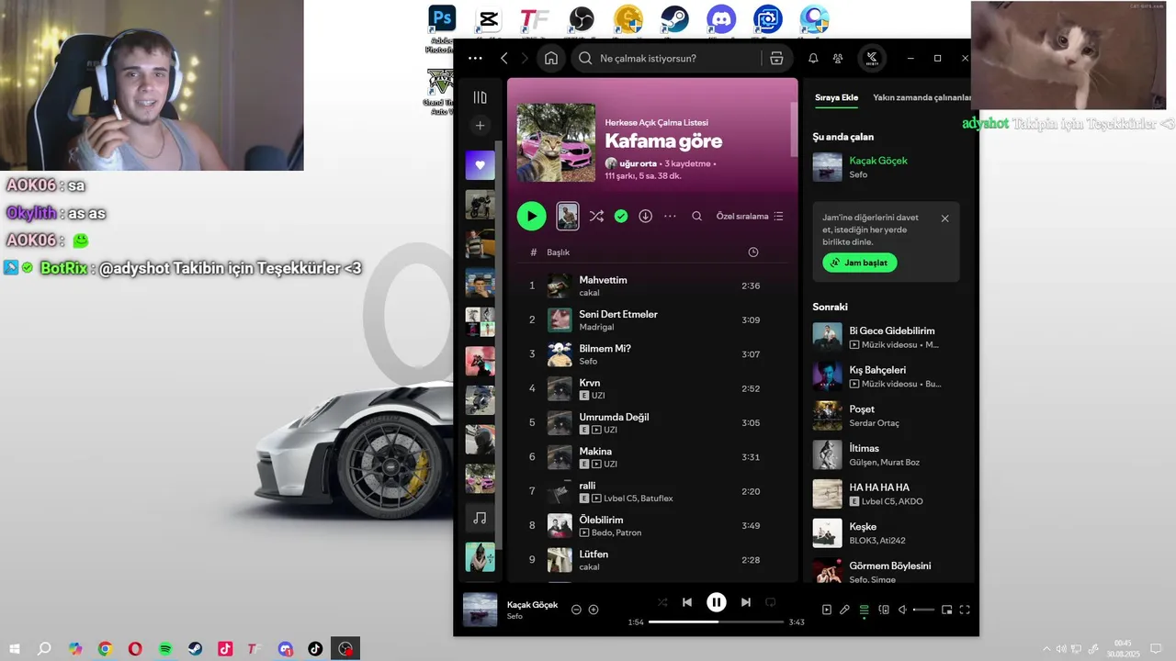Open the Browse icon inside the search bar

(x=776, y=58)
